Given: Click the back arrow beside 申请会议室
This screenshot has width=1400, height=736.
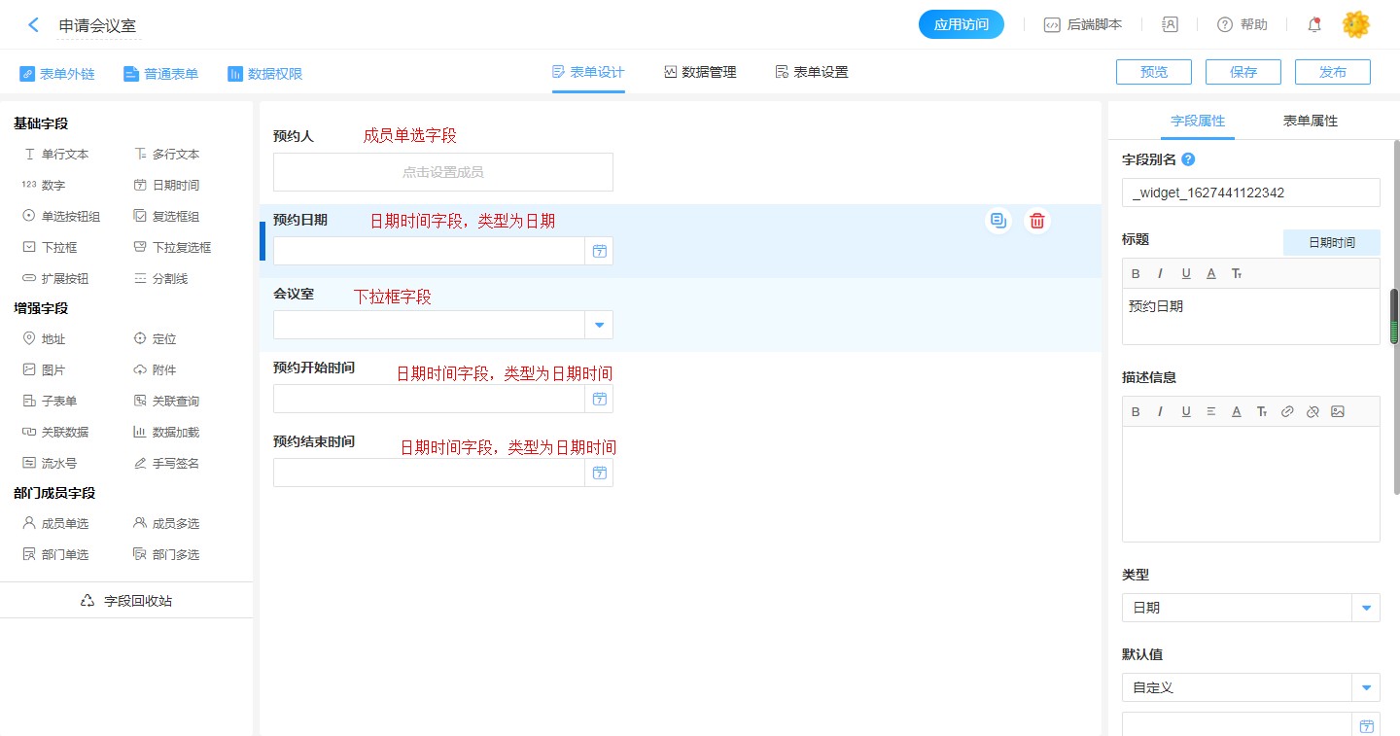Looking at the screenshot, I should [34, 25].
